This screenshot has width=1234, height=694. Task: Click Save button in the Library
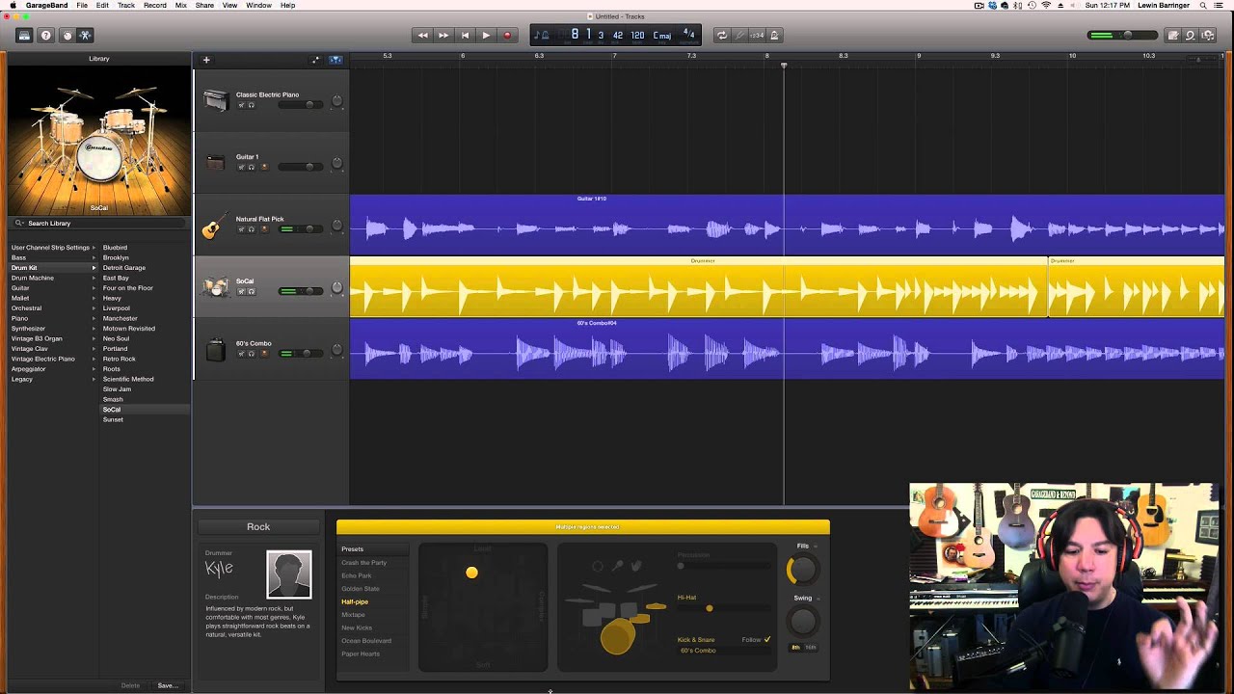tap(168, 685)
